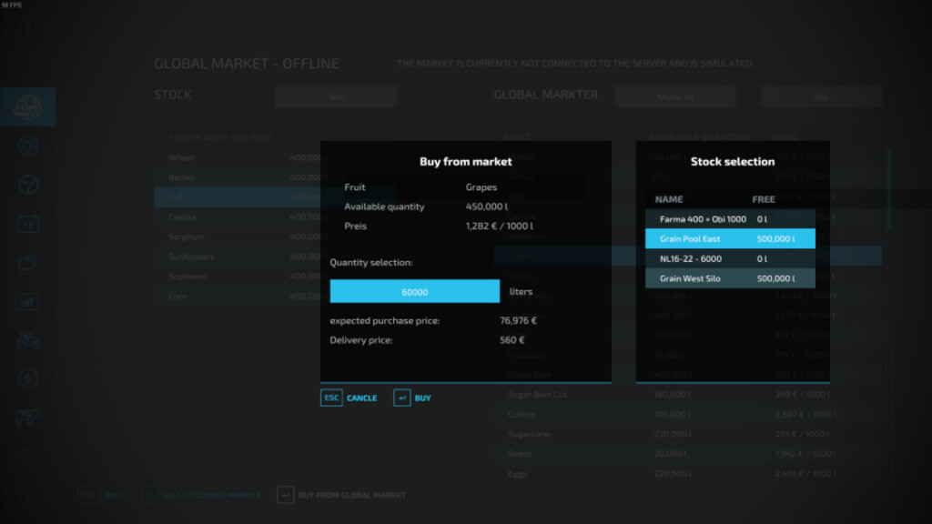Open the settings gear icon

27,146
